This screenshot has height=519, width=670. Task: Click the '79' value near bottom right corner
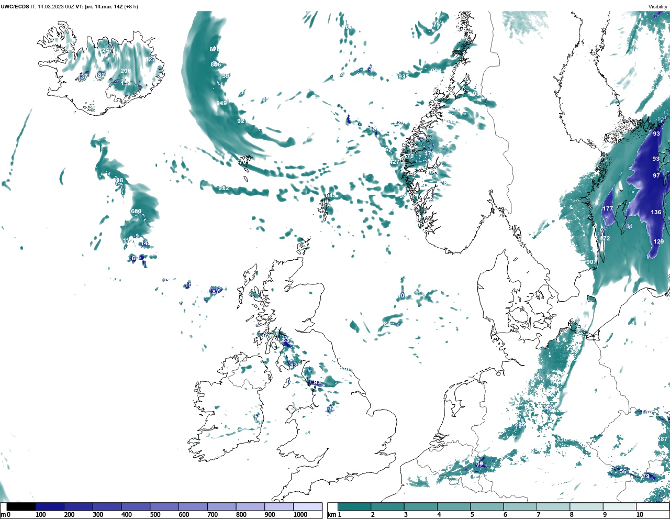point(646,476)
